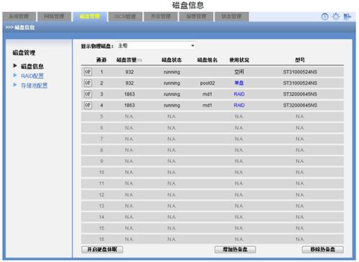
Task: Click the 磁盘组名 column header
Action: click(208, 60)
